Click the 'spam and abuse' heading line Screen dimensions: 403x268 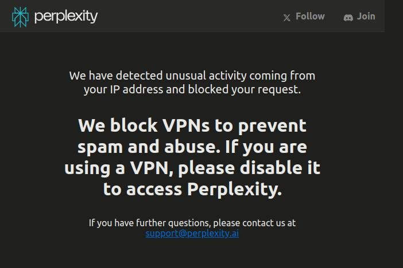192,147
